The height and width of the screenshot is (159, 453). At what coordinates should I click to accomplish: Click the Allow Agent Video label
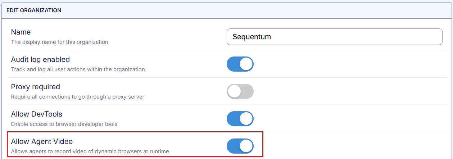(42, 141)
